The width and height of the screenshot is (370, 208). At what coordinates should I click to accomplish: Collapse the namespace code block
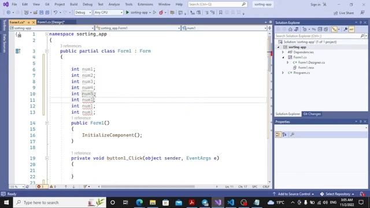pyautogui.click(x=47, y=34)
